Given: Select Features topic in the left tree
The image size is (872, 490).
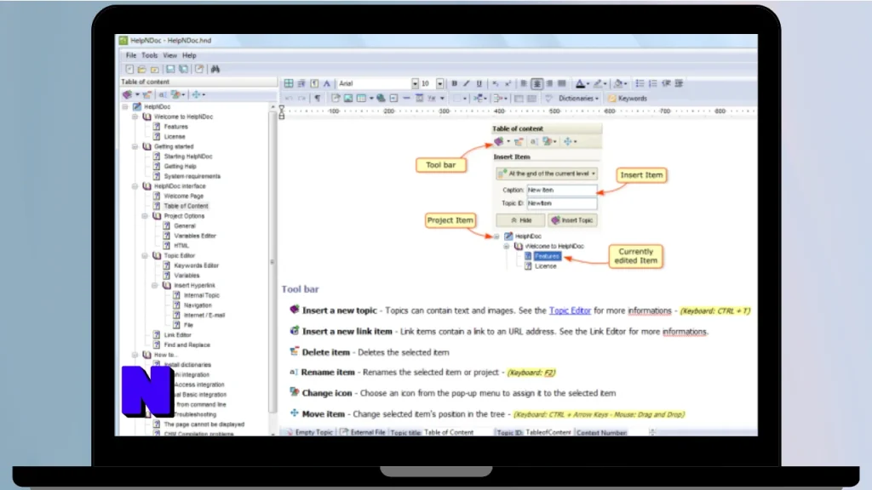Looking at the screenshot, I should [x=175, y=127].
